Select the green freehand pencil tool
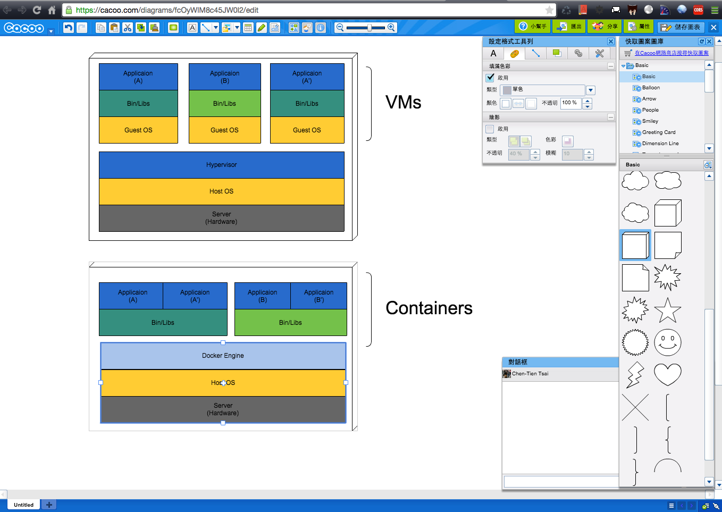Image resolution: width=722 pixels, height=512 pixels. [262, 28]
